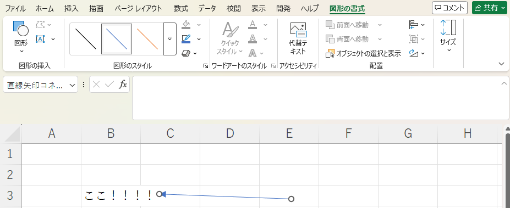The image size is (510, 208).
Task: Switch to the 表示 tab
Action: [x=258, y=8]
